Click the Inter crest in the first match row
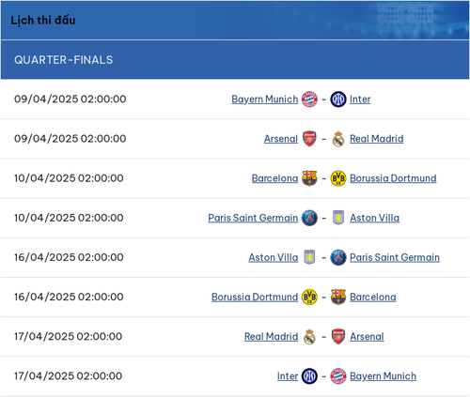 coord(338,99)
